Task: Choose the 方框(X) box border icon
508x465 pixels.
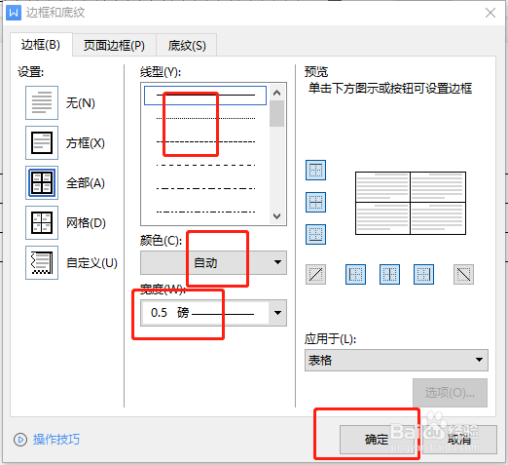Action: pos(42,142)
